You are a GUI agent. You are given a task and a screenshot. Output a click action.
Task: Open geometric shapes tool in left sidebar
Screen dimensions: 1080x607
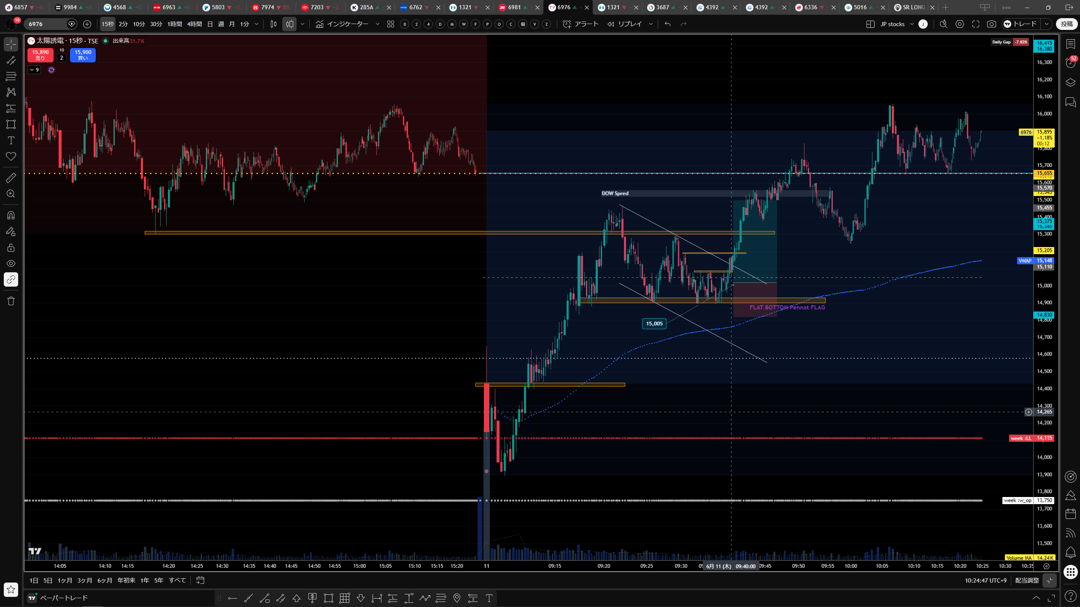click(x=11, y=124)
